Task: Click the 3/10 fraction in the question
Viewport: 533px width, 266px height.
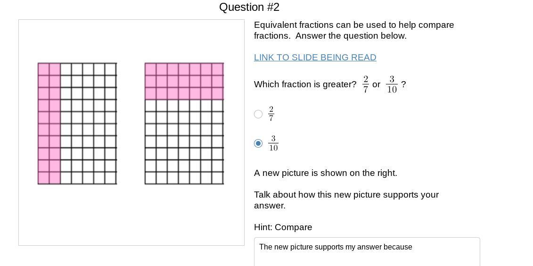Action: 392,84
